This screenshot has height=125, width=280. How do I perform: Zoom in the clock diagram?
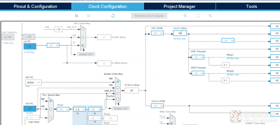(x=185, y=16)
